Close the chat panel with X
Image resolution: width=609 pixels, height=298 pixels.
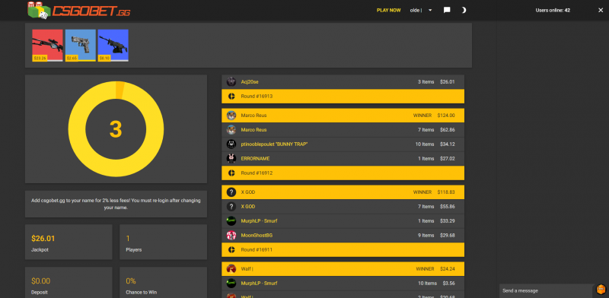click(x=601, y=10)
